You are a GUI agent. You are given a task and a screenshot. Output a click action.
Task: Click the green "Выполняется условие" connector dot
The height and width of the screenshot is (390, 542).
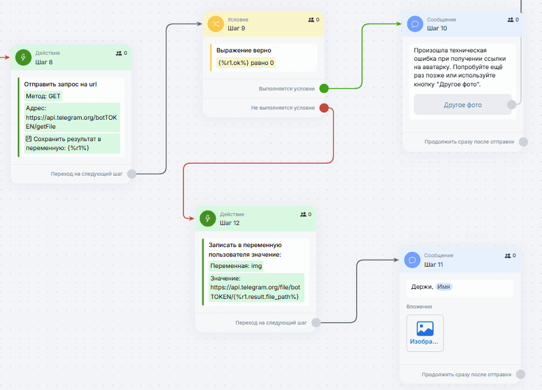tap(324, 89)
